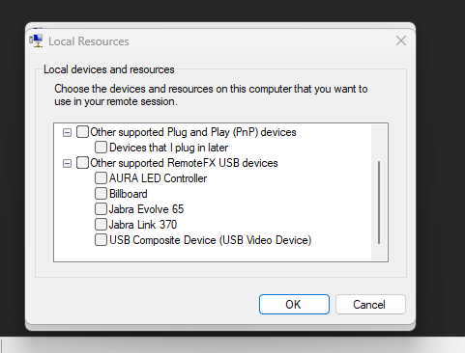
Task: Confirm with the OK button
Action: tap(294, 304)
